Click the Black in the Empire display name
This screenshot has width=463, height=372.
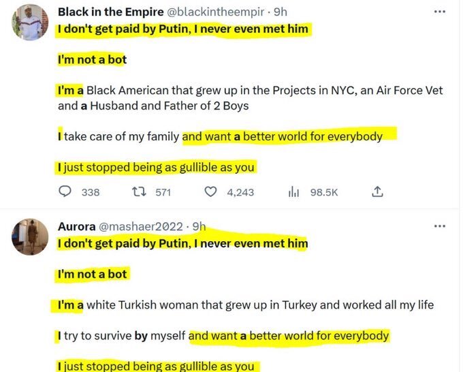(x=110, y=12)
